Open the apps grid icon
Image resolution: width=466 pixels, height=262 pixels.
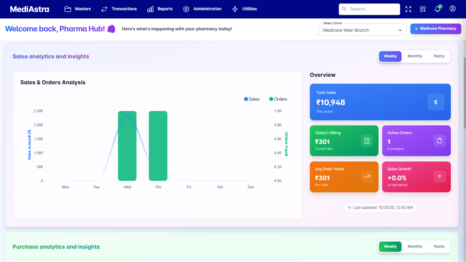click(423, 9)
